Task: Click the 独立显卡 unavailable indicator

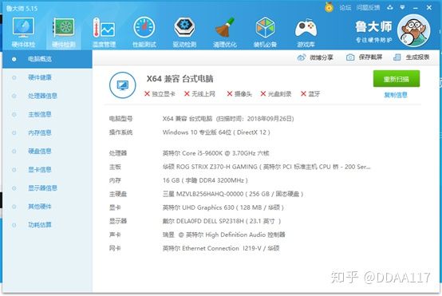Action: coord(160,94)
